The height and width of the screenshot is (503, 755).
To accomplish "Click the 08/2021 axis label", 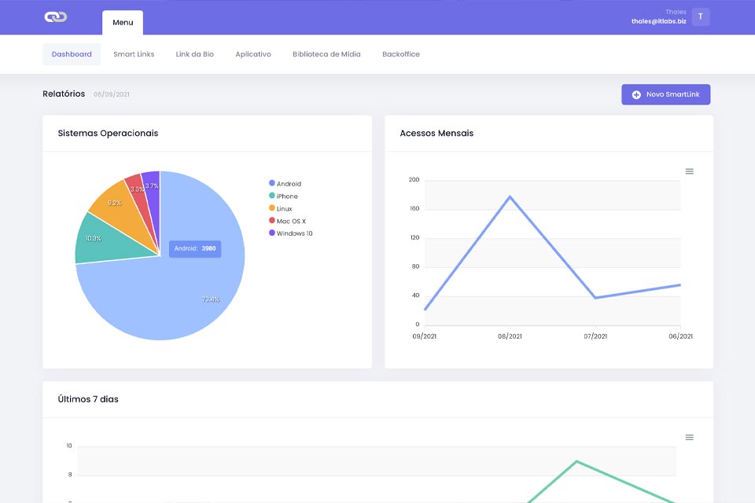I will (510, 336).
